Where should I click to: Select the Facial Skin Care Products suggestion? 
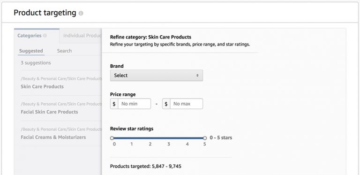[x=49, y=112]
